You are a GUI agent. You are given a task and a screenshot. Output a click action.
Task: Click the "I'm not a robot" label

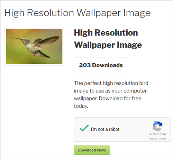(105, 129)
